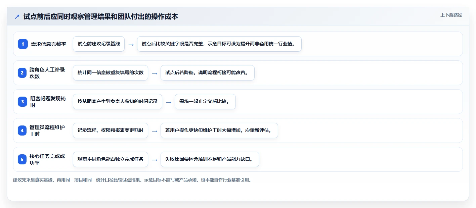Click the 上下游路径 label
476x208 pixels.
point(451,15)
